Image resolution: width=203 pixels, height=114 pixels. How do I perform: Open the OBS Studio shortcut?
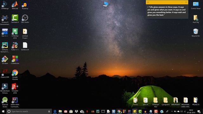[25, 19]
